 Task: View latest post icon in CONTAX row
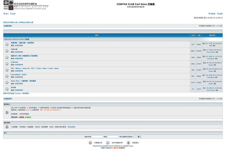pos(215,65)
